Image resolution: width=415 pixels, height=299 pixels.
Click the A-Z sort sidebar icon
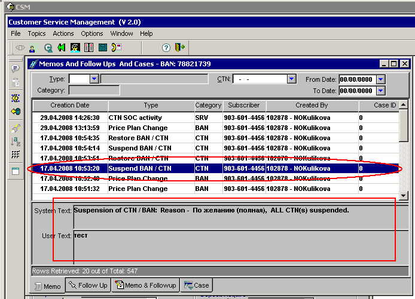[x=16, y=141]
